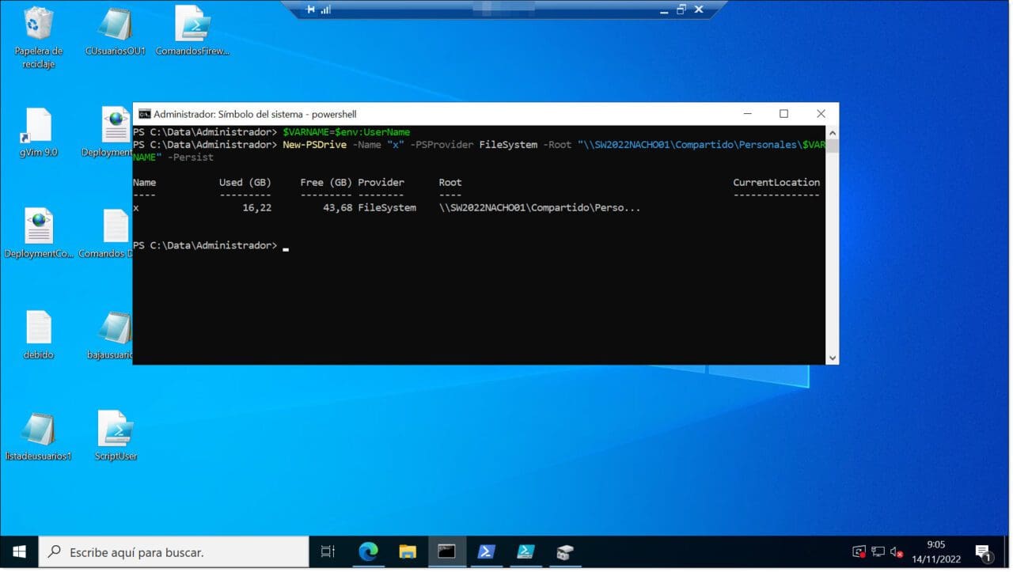
Task: Show connection signal info on remote bar
Action: (x=325, y=9)
